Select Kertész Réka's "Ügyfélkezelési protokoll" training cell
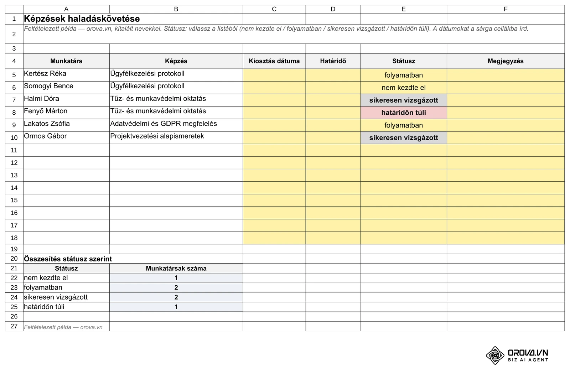570x379 pixels. pos(176,75)
